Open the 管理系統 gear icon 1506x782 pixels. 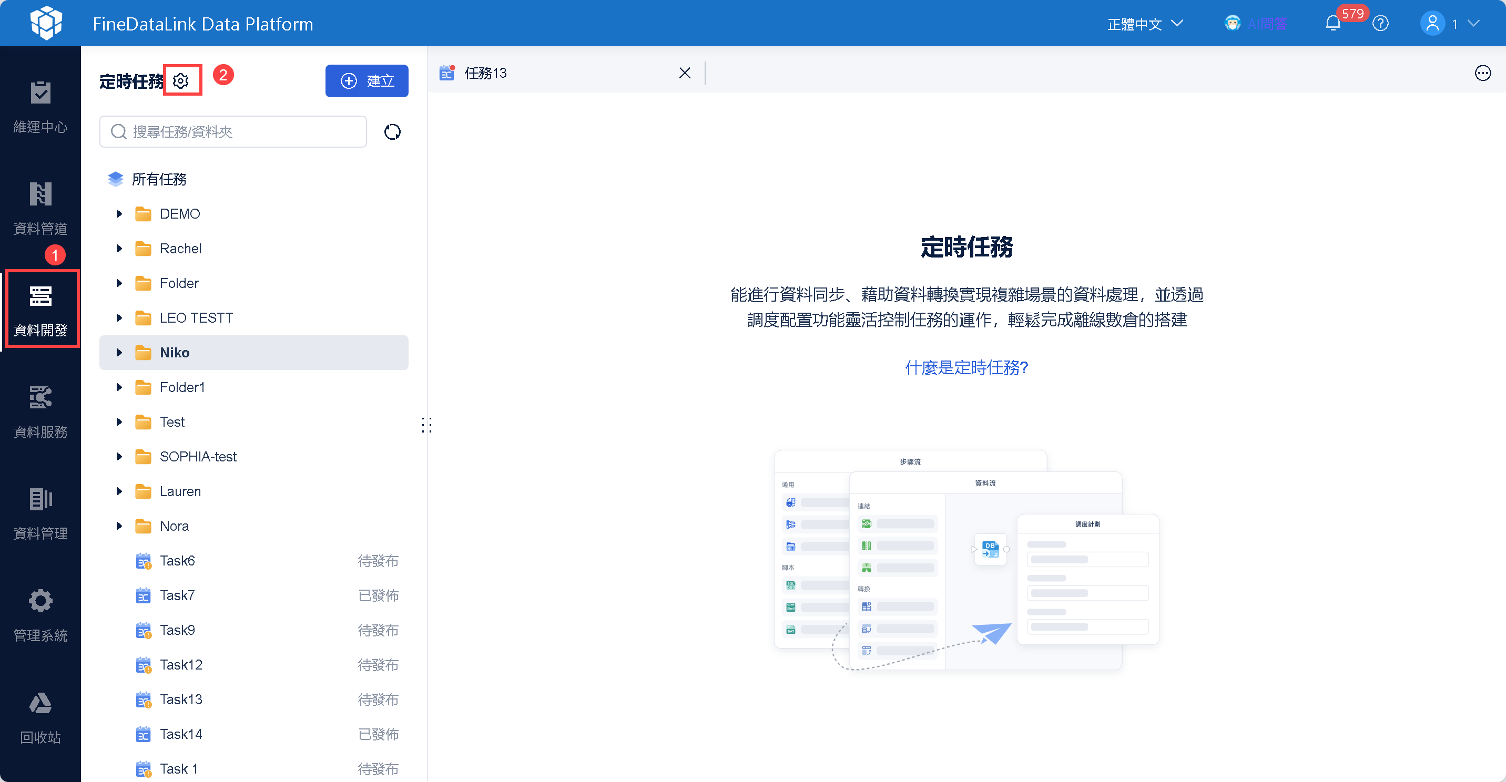pos(40,615)
